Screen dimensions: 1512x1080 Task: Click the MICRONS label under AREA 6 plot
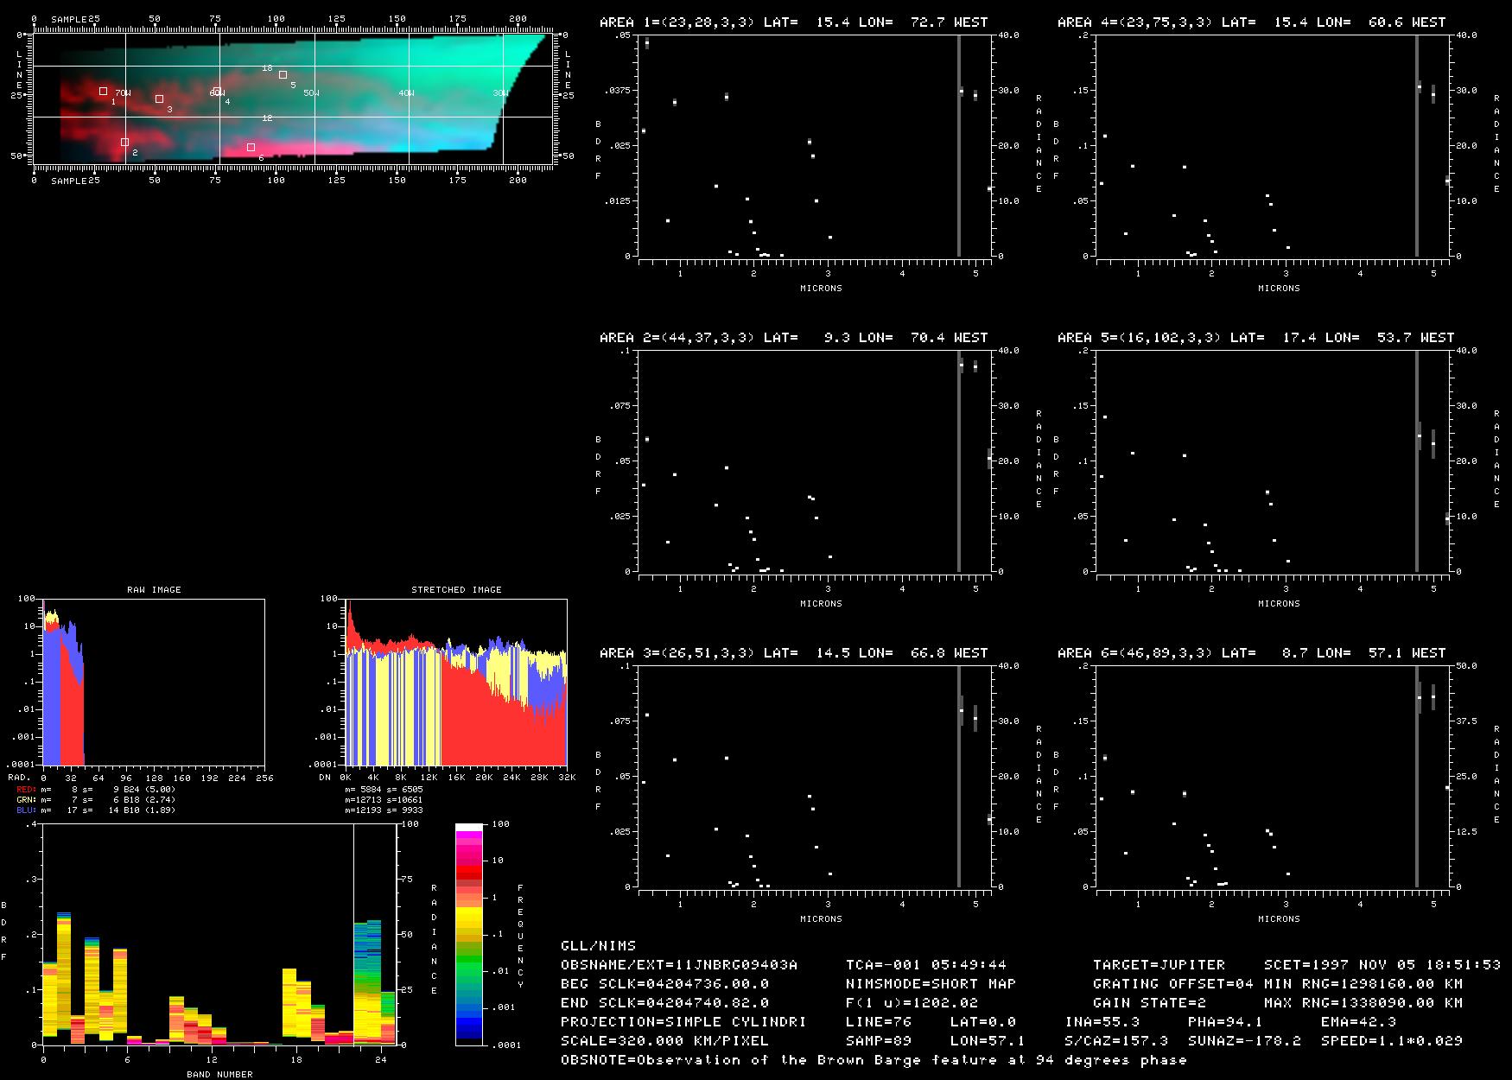pyautogui.click(x=1279, y=918)
